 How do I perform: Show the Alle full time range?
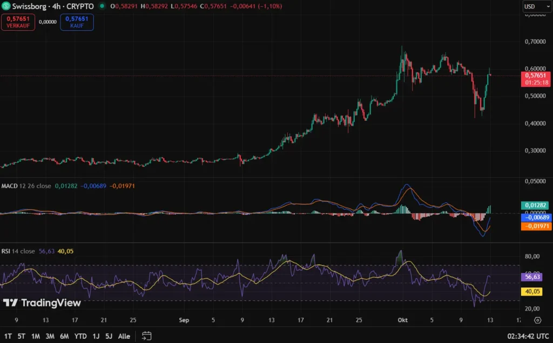coord(124,336)
